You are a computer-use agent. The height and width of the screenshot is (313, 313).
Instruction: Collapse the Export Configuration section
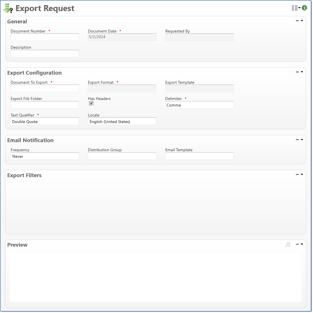(297, 72)
